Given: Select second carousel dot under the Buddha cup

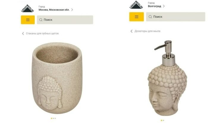Looking at the screenshot, I should tap(53, 118).
